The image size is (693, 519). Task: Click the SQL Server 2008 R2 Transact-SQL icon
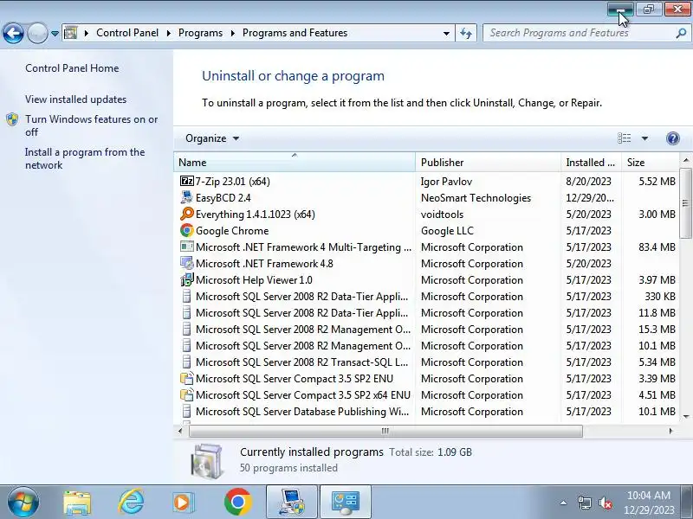point(187,362)
